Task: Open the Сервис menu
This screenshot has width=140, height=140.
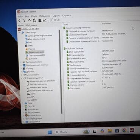Action: pos(56,16)
